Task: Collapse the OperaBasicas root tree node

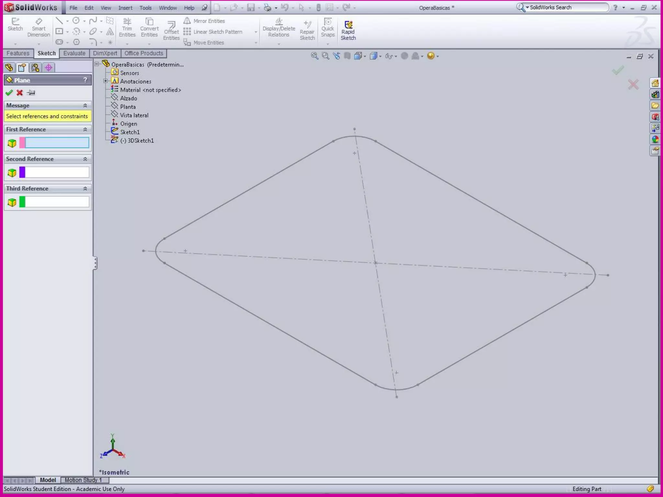Action: [x=97, y=64]
